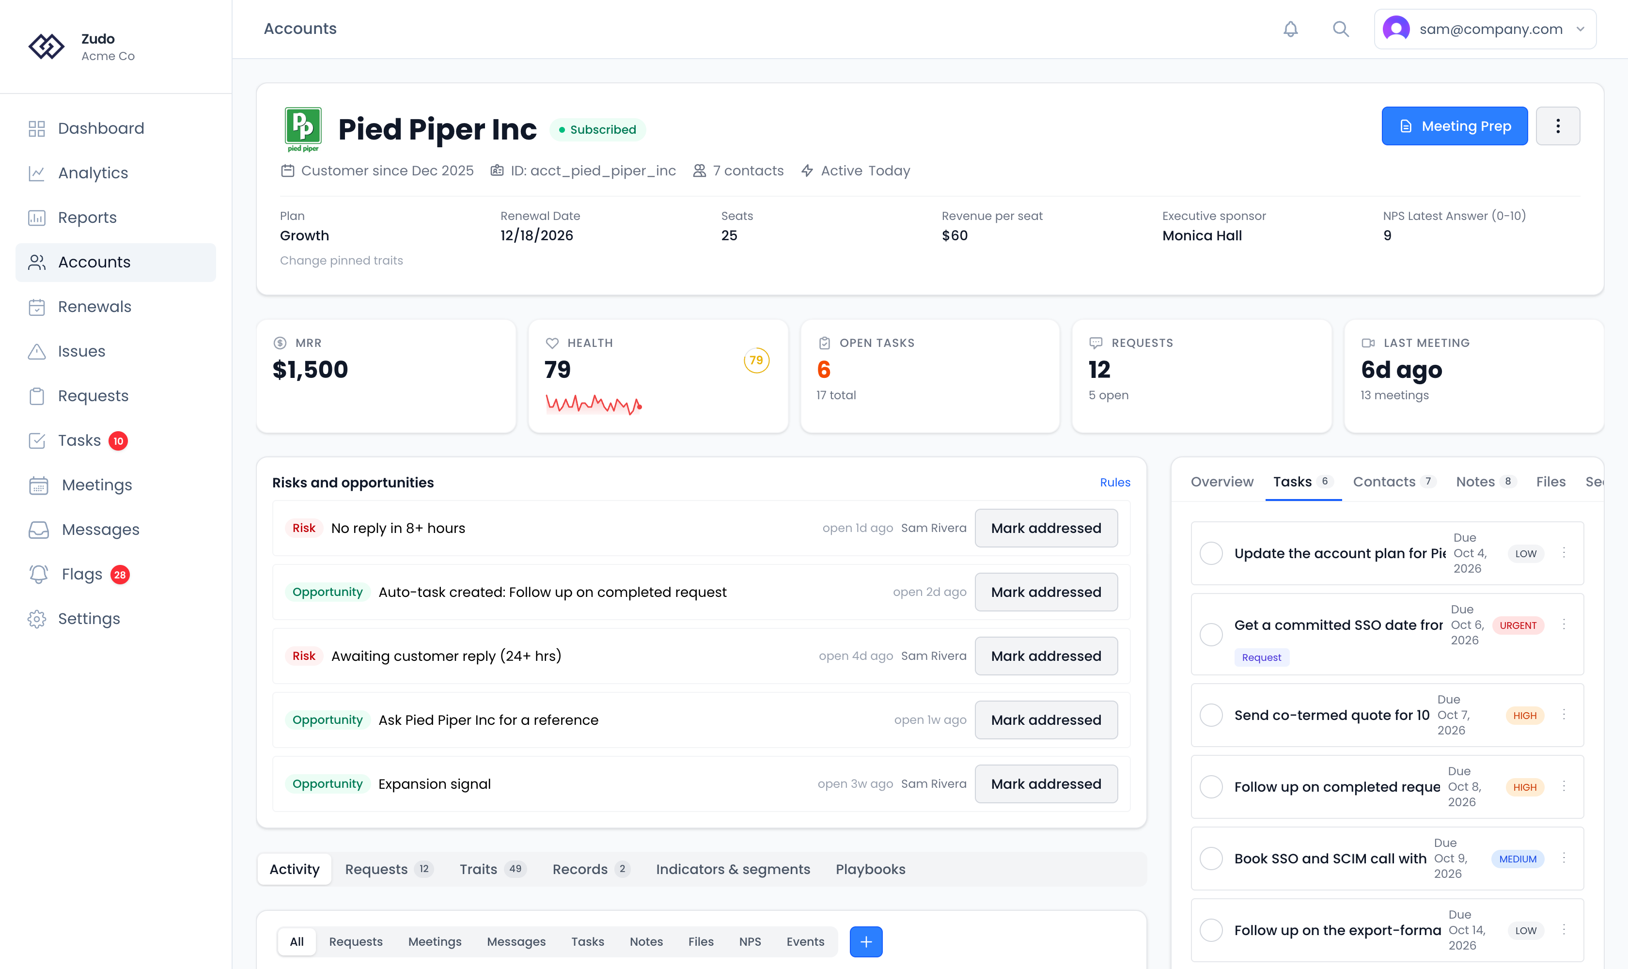This screenshot has width=1628, height=969.
Task: Tick the Follow up on completed request task
Action: pyautogui.click(x=1211, y=787)
